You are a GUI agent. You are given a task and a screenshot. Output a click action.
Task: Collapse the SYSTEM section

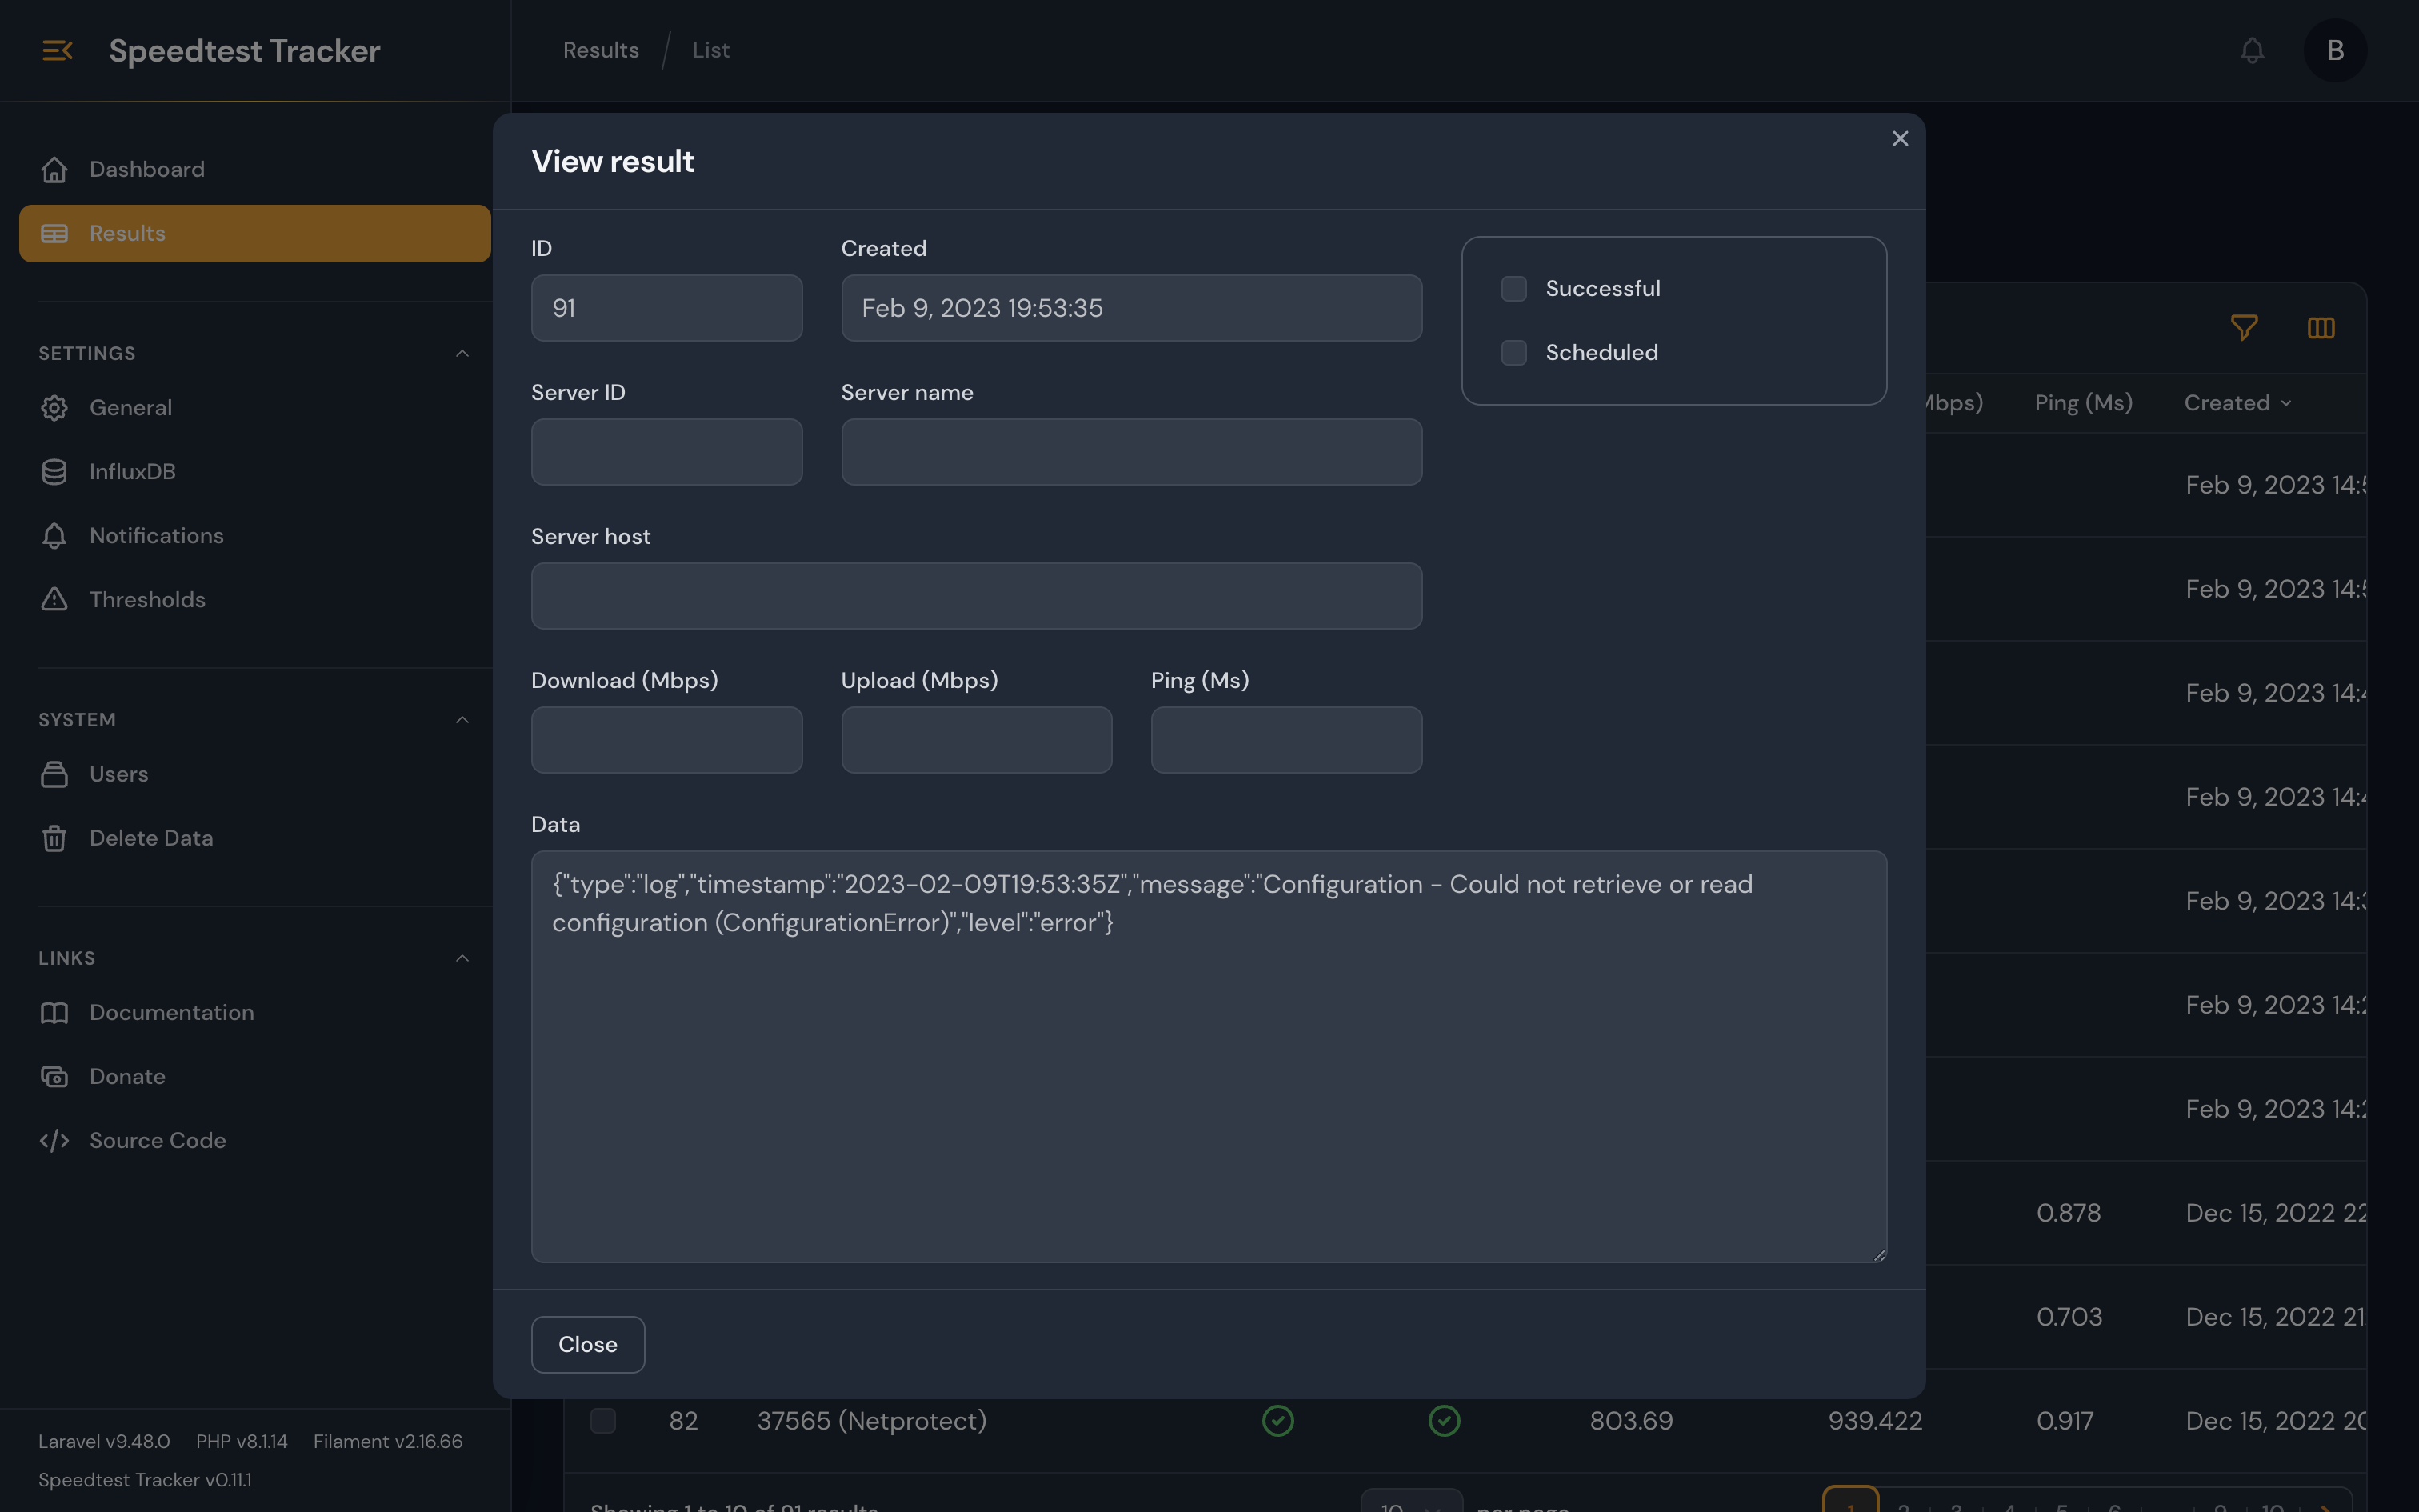coord(462,719)
